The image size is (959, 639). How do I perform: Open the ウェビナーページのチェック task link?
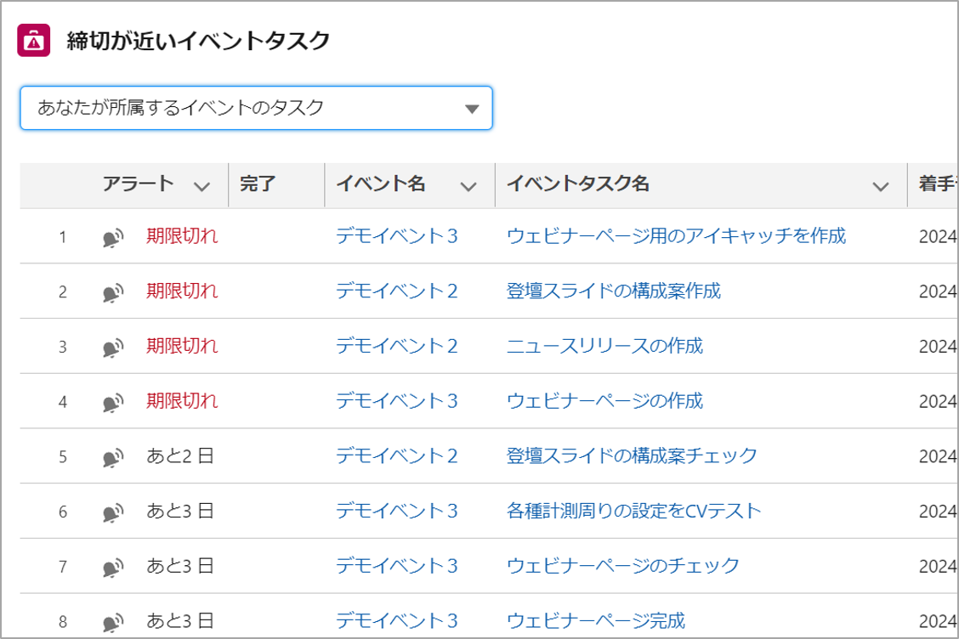click(x=622, y=565)
